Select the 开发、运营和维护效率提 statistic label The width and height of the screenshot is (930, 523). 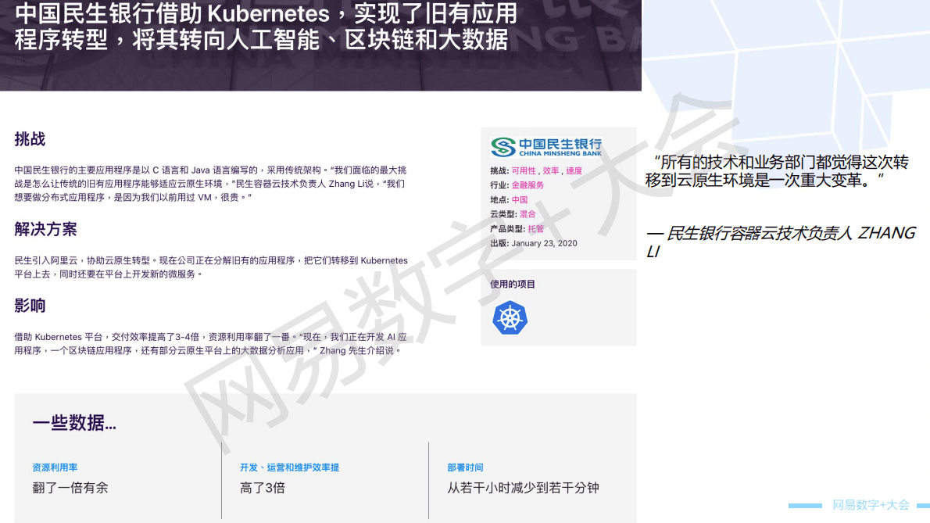(289, 467)
